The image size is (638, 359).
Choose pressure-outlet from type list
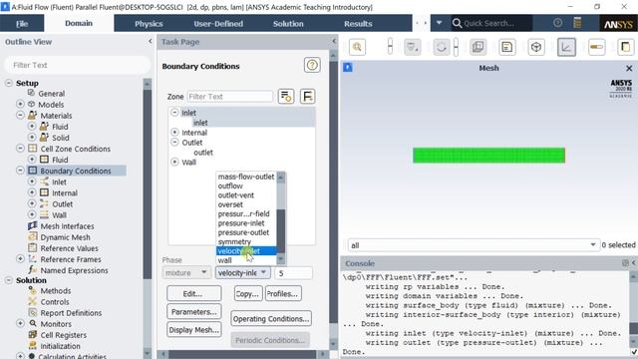(x=243, y=232)
